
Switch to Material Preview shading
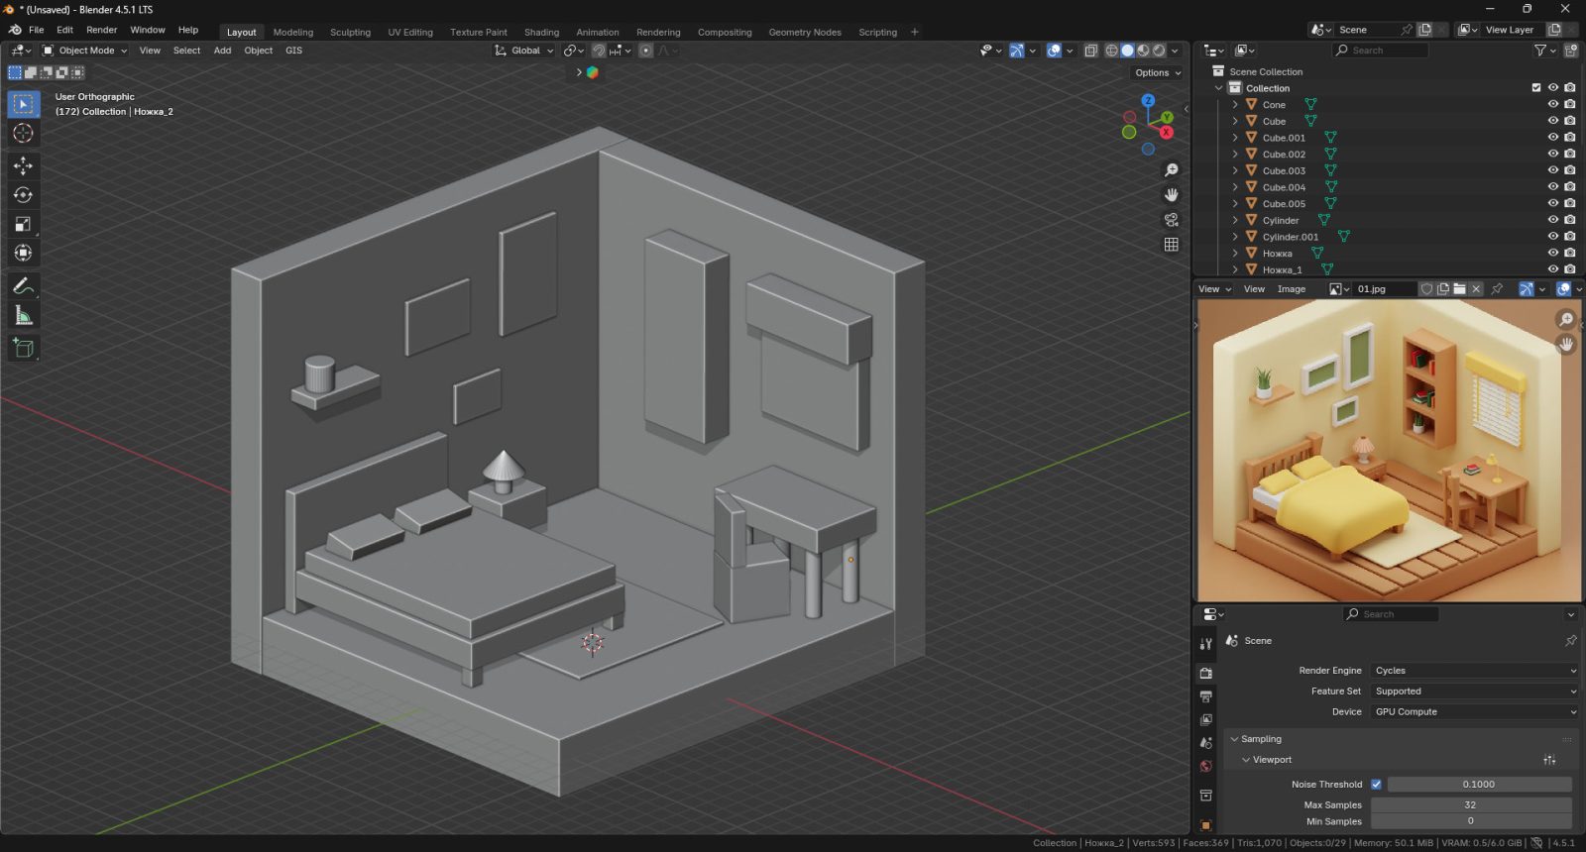pos(1143,51)
